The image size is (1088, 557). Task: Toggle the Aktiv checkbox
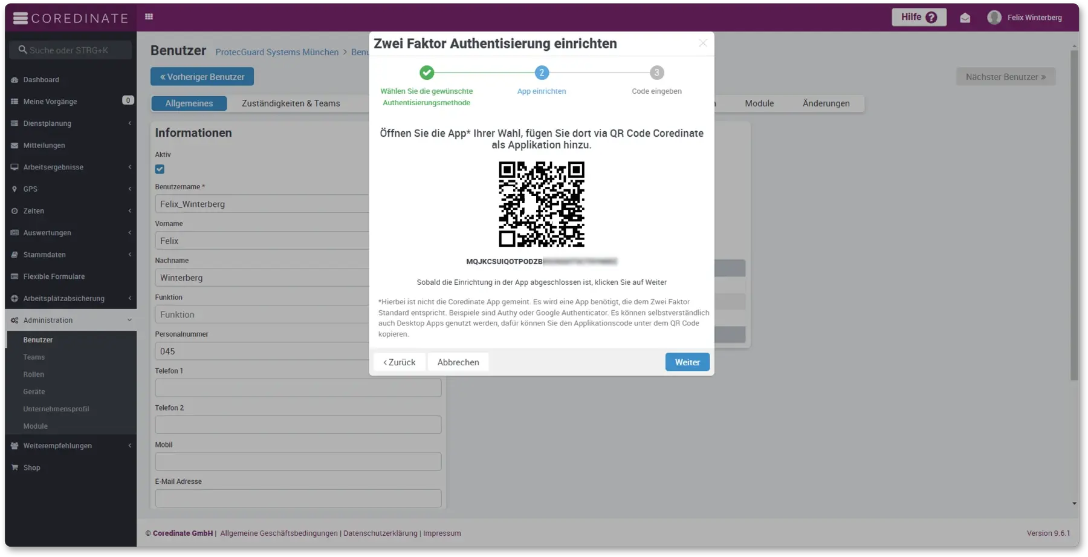point(160,169)
